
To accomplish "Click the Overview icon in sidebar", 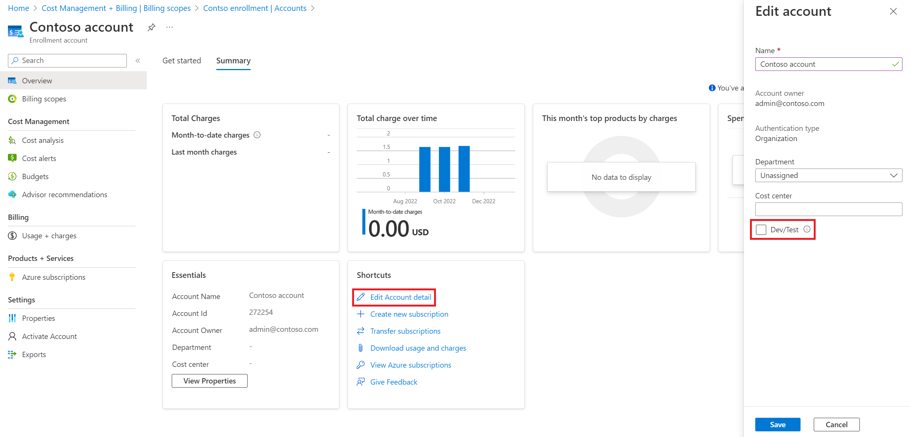I will point(13,81).
